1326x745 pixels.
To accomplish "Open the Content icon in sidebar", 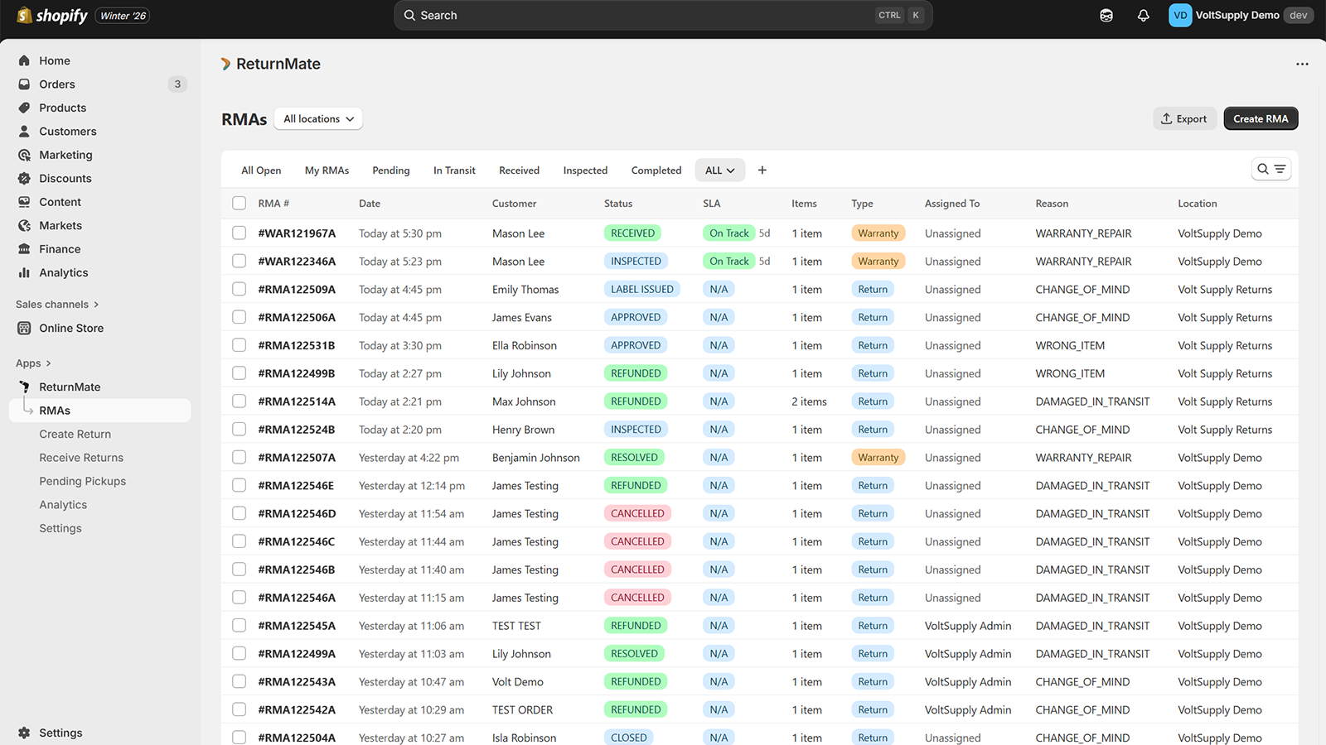I will [x=24, y=202].
